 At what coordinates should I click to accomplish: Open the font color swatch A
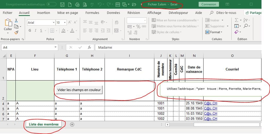[72, 31]
